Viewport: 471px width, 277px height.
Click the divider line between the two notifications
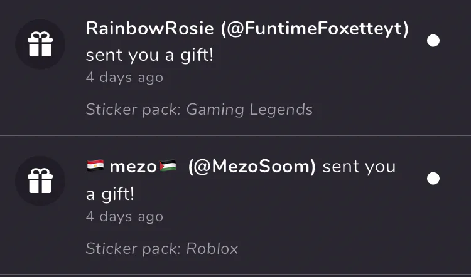click(x=235, y=135)
